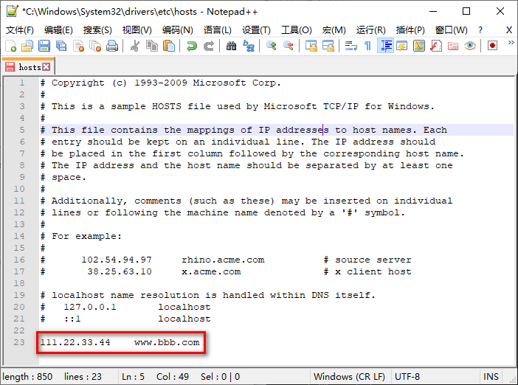Print the file using the Print icon
Image resolution: width=518 pixels, height=385 pixels.
[112, 46]
